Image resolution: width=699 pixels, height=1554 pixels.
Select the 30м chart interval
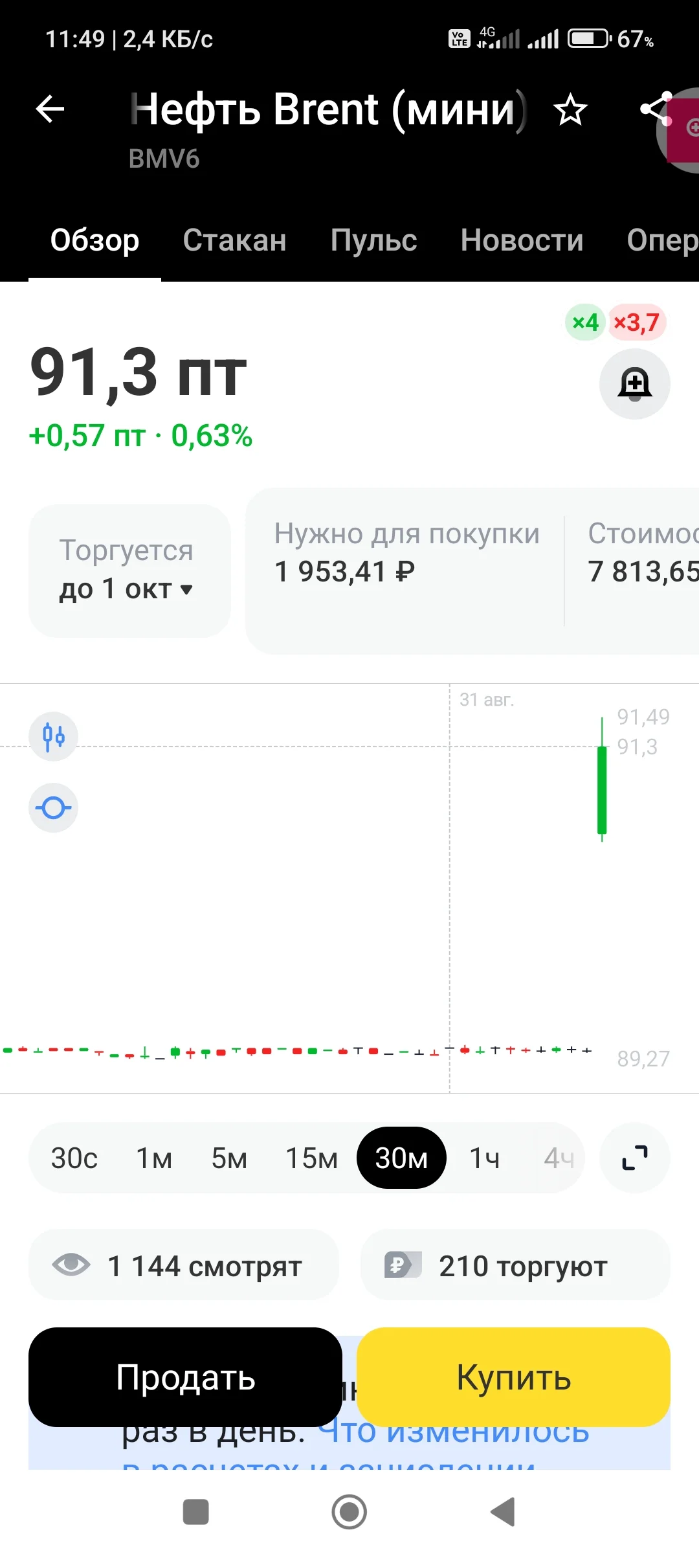(401, 1158)
